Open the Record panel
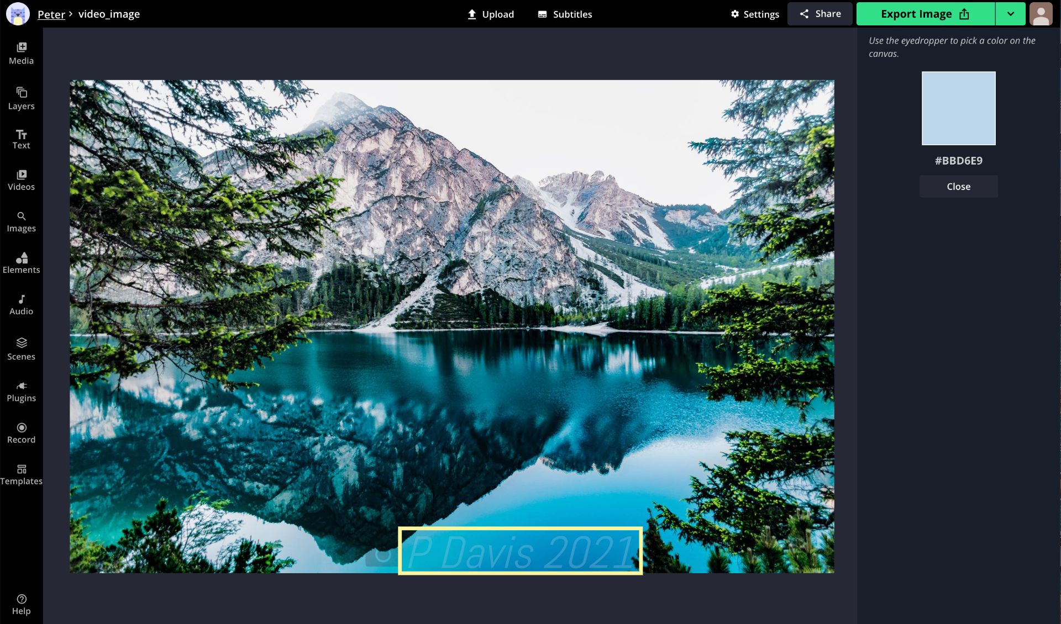This screenshot has width=1061, height=624. coord(21,432)
